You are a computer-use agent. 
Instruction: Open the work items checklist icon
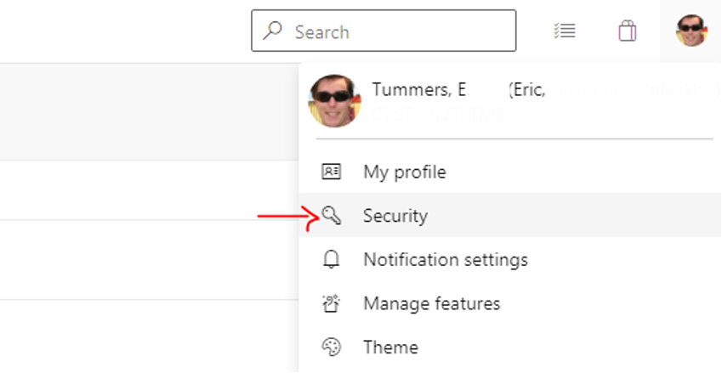coord(564,31)
